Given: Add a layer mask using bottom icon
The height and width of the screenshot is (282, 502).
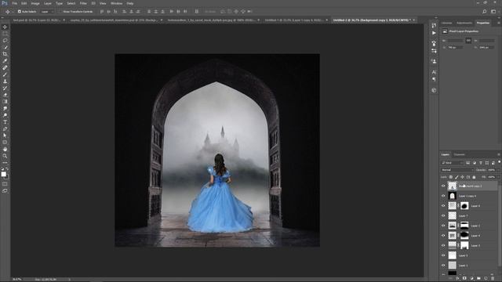Looking at the screenshot, I should pos(464,279).
